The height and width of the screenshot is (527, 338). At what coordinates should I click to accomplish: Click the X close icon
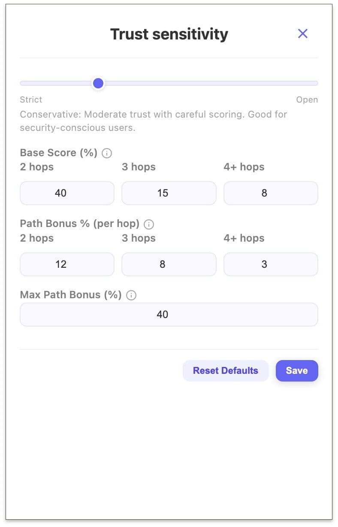[x=303, y=33]
